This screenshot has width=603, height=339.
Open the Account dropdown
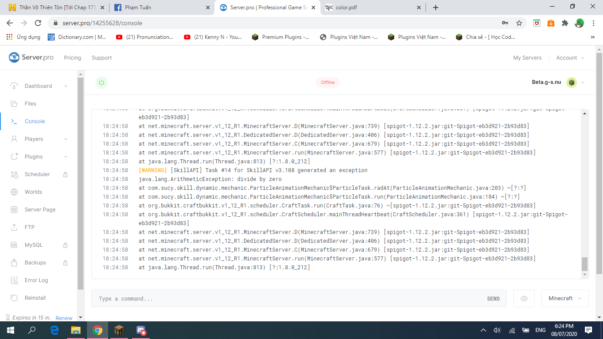[x=570, y=58]
